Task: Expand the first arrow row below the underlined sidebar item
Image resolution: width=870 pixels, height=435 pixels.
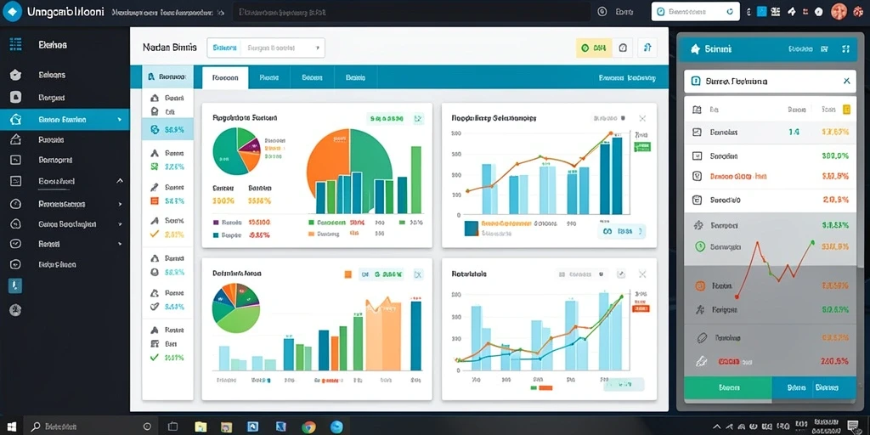Action: tap(120, 204)
